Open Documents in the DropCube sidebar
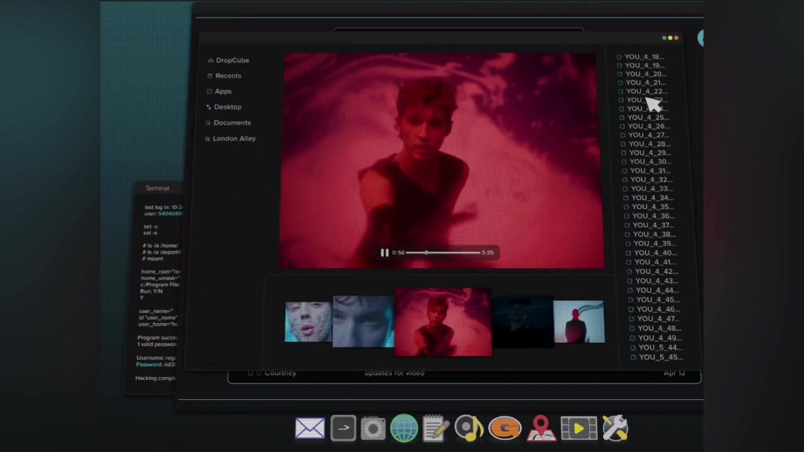804x452 pixels. (232, 123)
